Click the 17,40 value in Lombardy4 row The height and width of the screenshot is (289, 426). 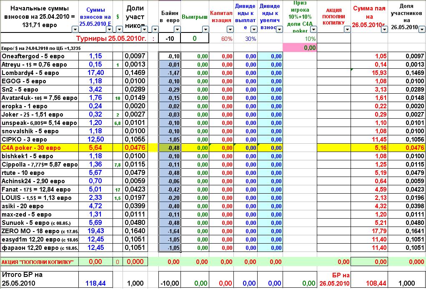95,73
